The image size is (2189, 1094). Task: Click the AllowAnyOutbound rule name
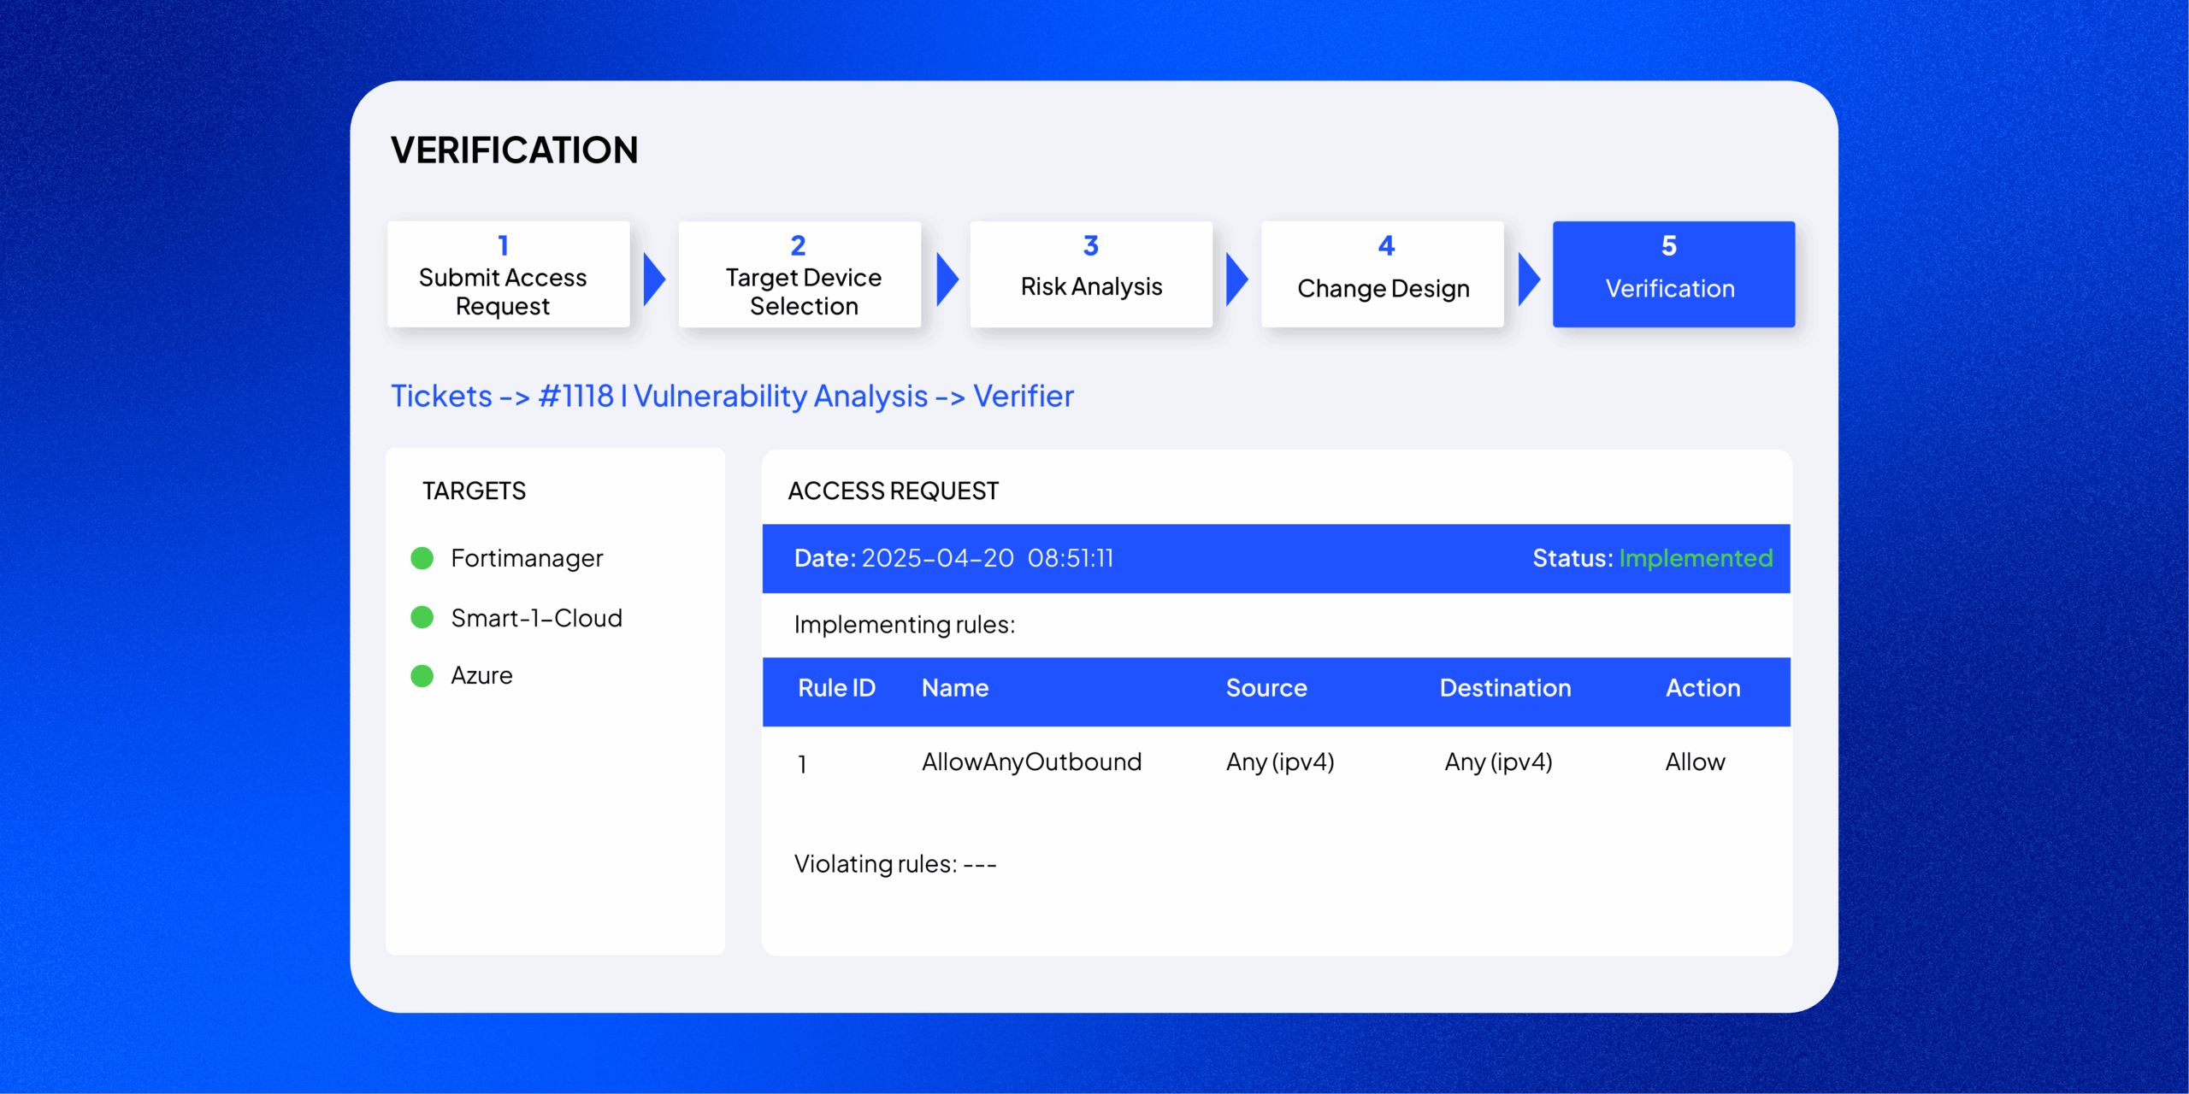(1031, 762)
